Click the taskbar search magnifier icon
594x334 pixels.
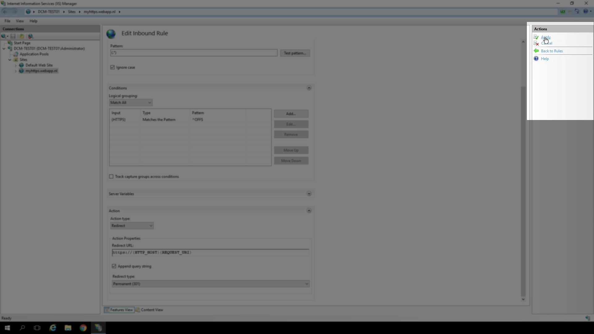coord(22,328)
